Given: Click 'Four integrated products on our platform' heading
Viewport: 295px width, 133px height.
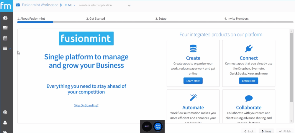Looking at the screenshot, I should [x=221, y=34].
